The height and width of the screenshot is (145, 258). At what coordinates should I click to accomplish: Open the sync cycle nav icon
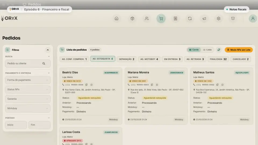(190, 19)
